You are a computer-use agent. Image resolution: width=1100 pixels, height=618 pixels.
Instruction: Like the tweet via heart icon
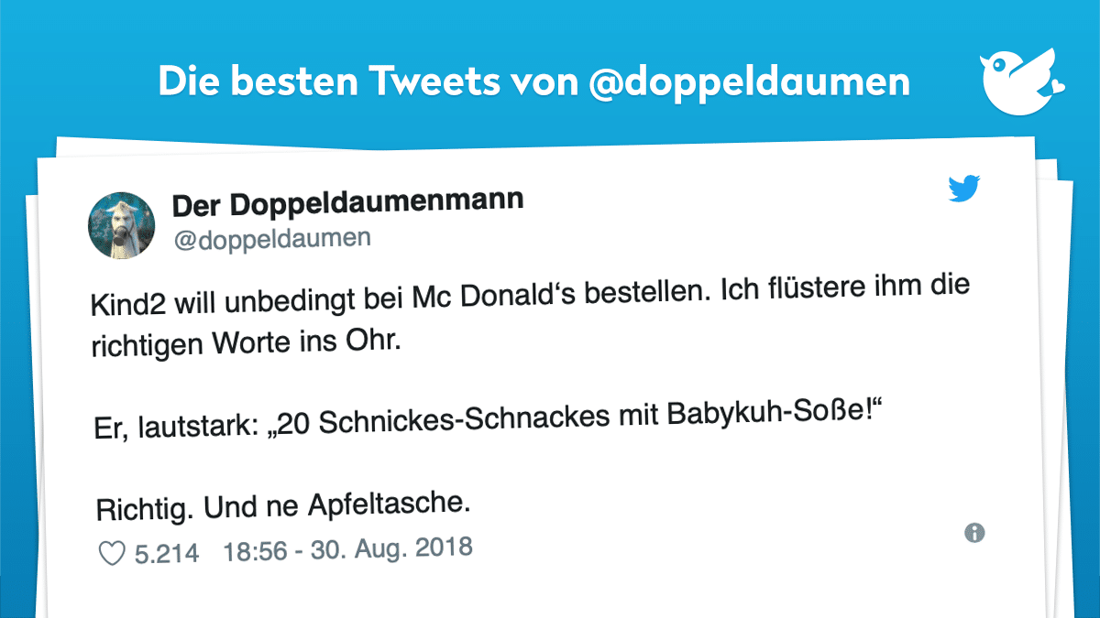pyautogui.click(x=111, y=553)
